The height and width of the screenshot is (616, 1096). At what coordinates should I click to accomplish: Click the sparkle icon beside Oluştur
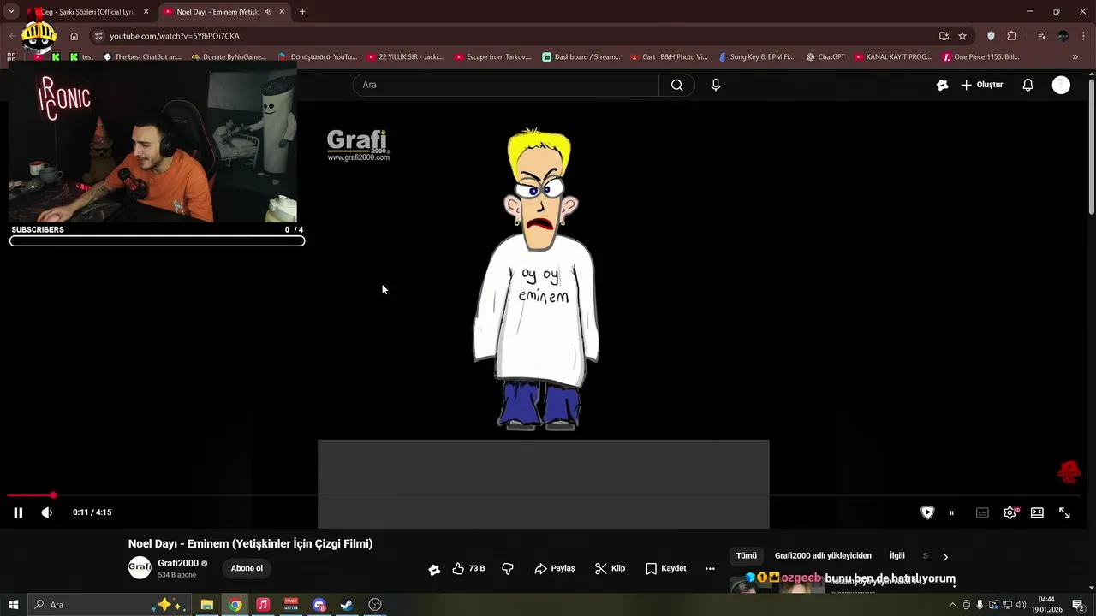point(943,85)
